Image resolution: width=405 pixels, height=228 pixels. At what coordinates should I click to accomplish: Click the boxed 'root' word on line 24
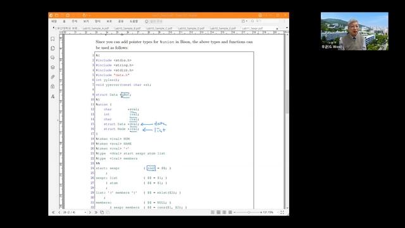point(151,168)
